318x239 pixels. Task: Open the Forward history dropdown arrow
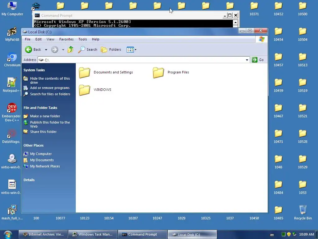tap(63, 49)
